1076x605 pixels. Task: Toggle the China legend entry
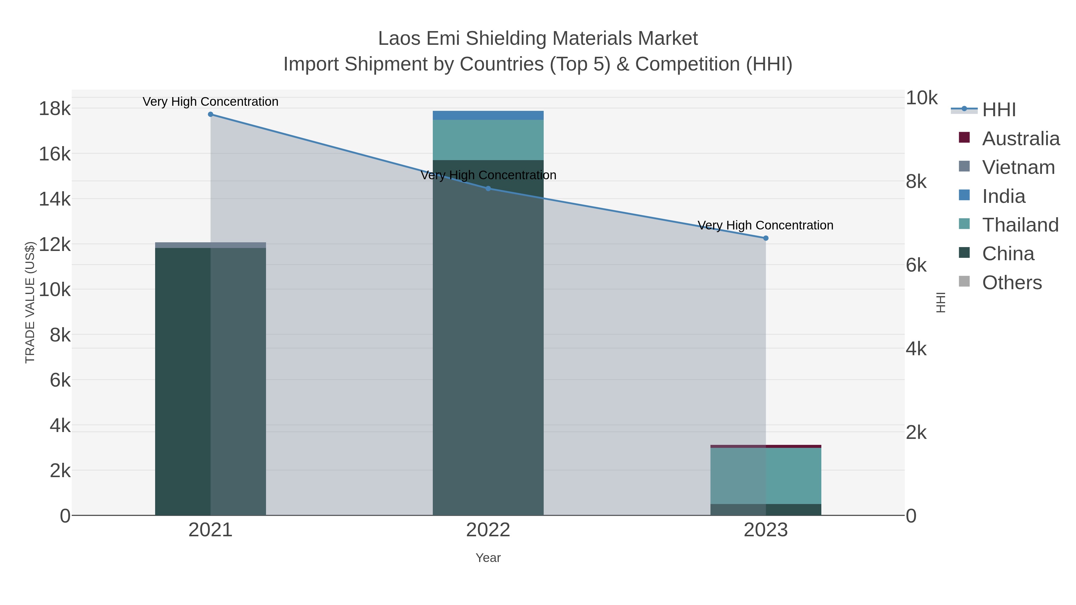[x=996, y=254]
